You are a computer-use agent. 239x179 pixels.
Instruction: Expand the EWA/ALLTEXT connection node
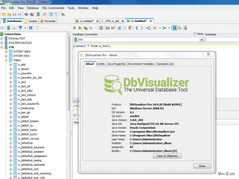click(x=1, y=38)
